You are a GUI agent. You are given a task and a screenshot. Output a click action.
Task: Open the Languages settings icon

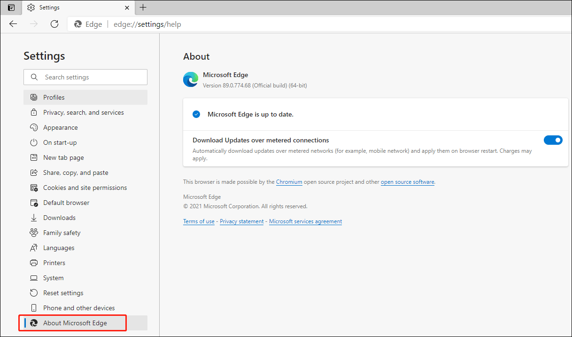pyautogui.click(x=33, y=248)
